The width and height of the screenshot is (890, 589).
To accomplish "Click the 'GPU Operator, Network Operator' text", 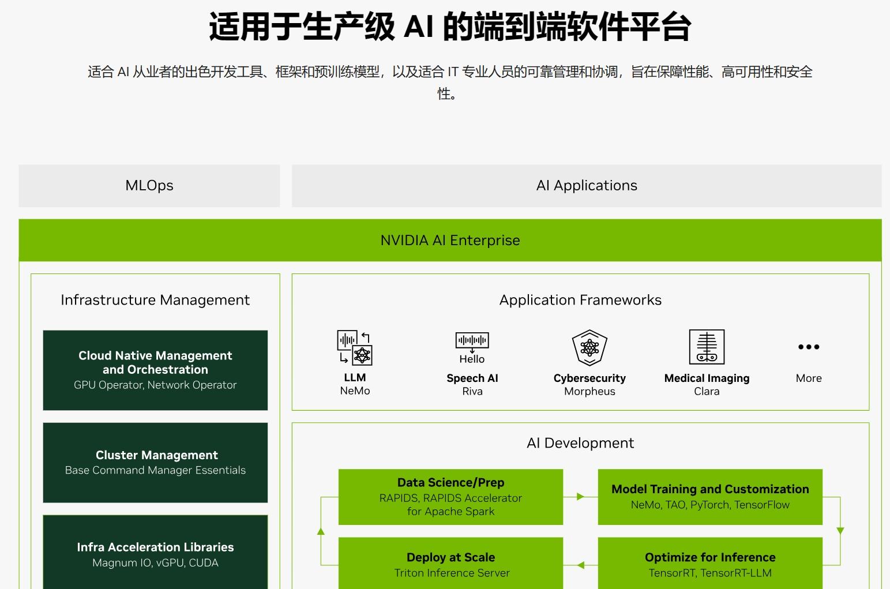I will (155, 385).
